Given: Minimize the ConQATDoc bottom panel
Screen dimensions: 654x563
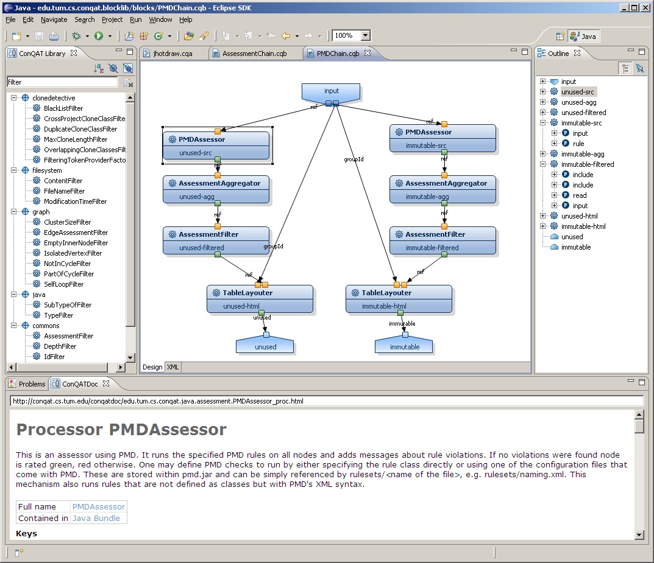Looking at the screenshot, I should (x=631, y=380).
